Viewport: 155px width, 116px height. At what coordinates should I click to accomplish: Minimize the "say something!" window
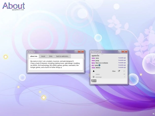coord(120,52)
